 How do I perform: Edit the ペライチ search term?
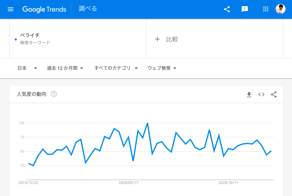click(x=30, y=35)
